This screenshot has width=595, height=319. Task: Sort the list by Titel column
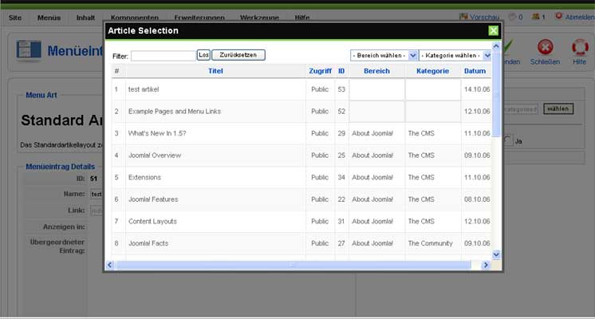215,71
